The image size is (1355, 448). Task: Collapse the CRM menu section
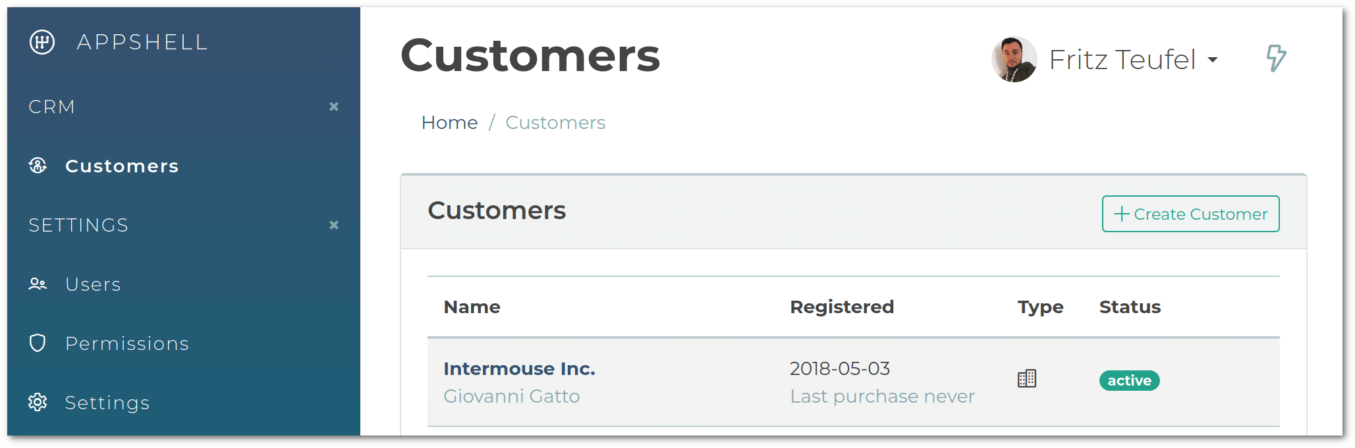334,107
